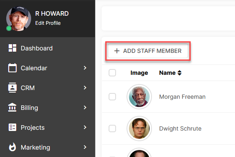The height and width of the screenshot is (157, 235).
Task: Click the Name column sort arrows
Action: point(179,73)
